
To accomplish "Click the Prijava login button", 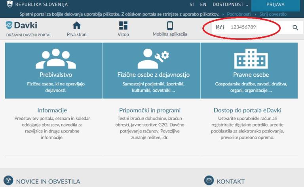I will pos(275,5).
